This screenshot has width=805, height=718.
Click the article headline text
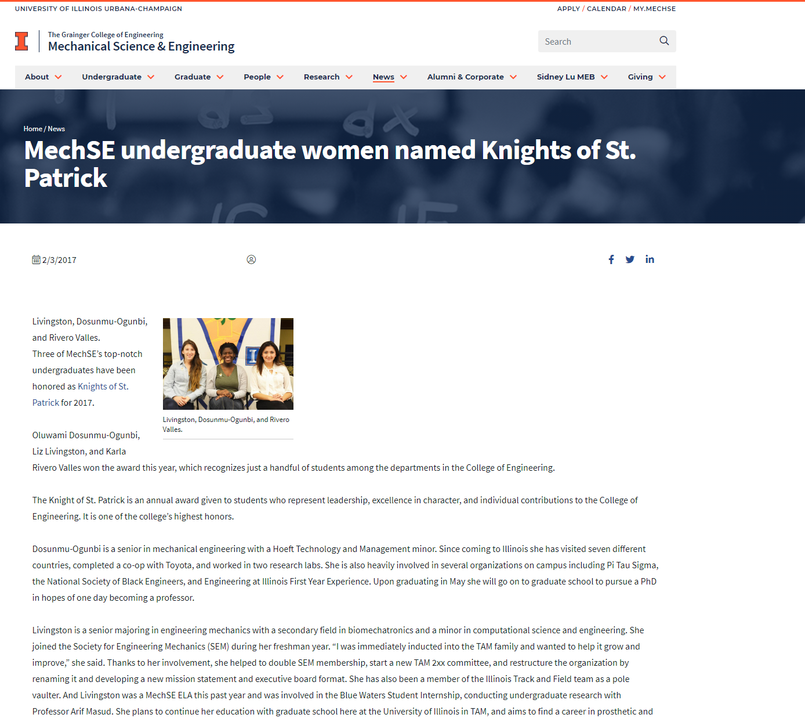coord(329,164)
